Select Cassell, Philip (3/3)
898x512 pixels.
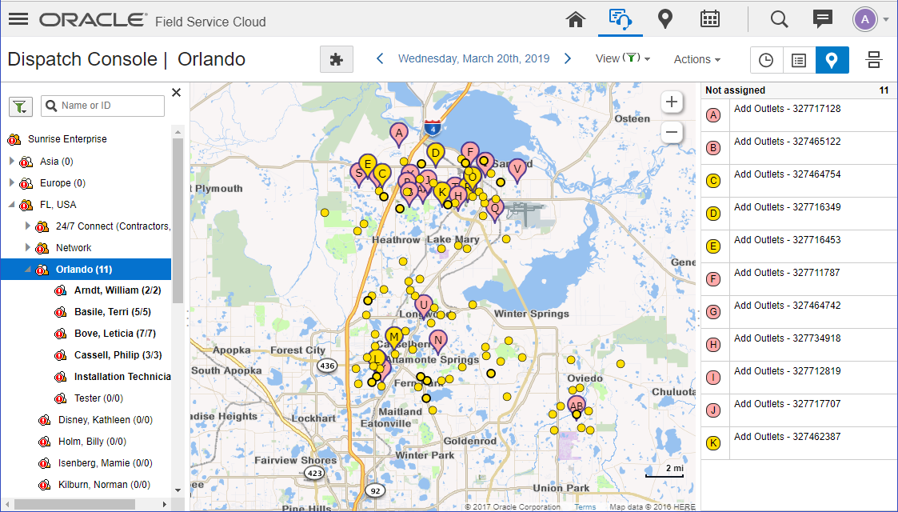[118, 355]
